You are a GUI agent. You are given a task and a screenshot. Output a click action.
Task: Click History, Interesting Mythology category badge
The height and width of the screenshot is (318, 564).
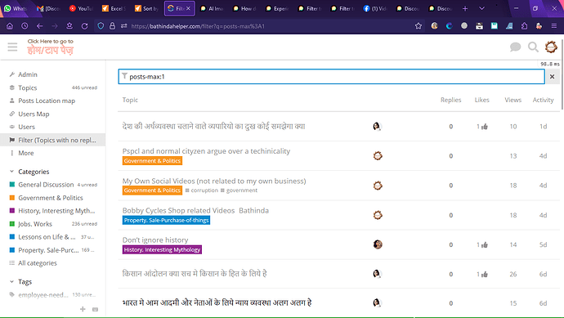[162, 249]
